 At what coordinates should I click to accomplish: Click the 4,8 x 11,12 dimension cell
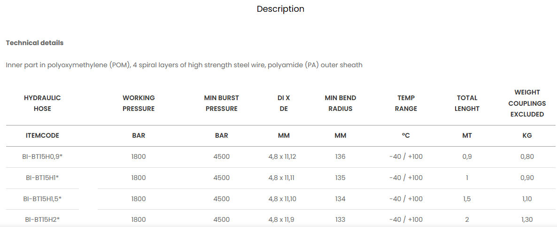(282, 157)
